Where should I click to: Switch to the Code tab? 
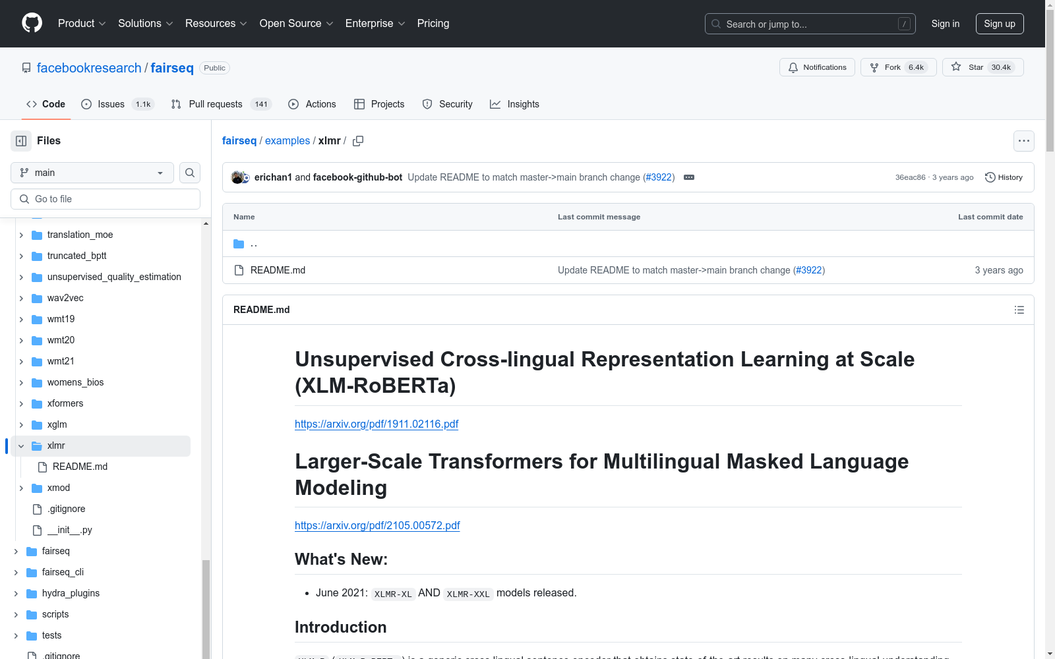click(45, 104)
